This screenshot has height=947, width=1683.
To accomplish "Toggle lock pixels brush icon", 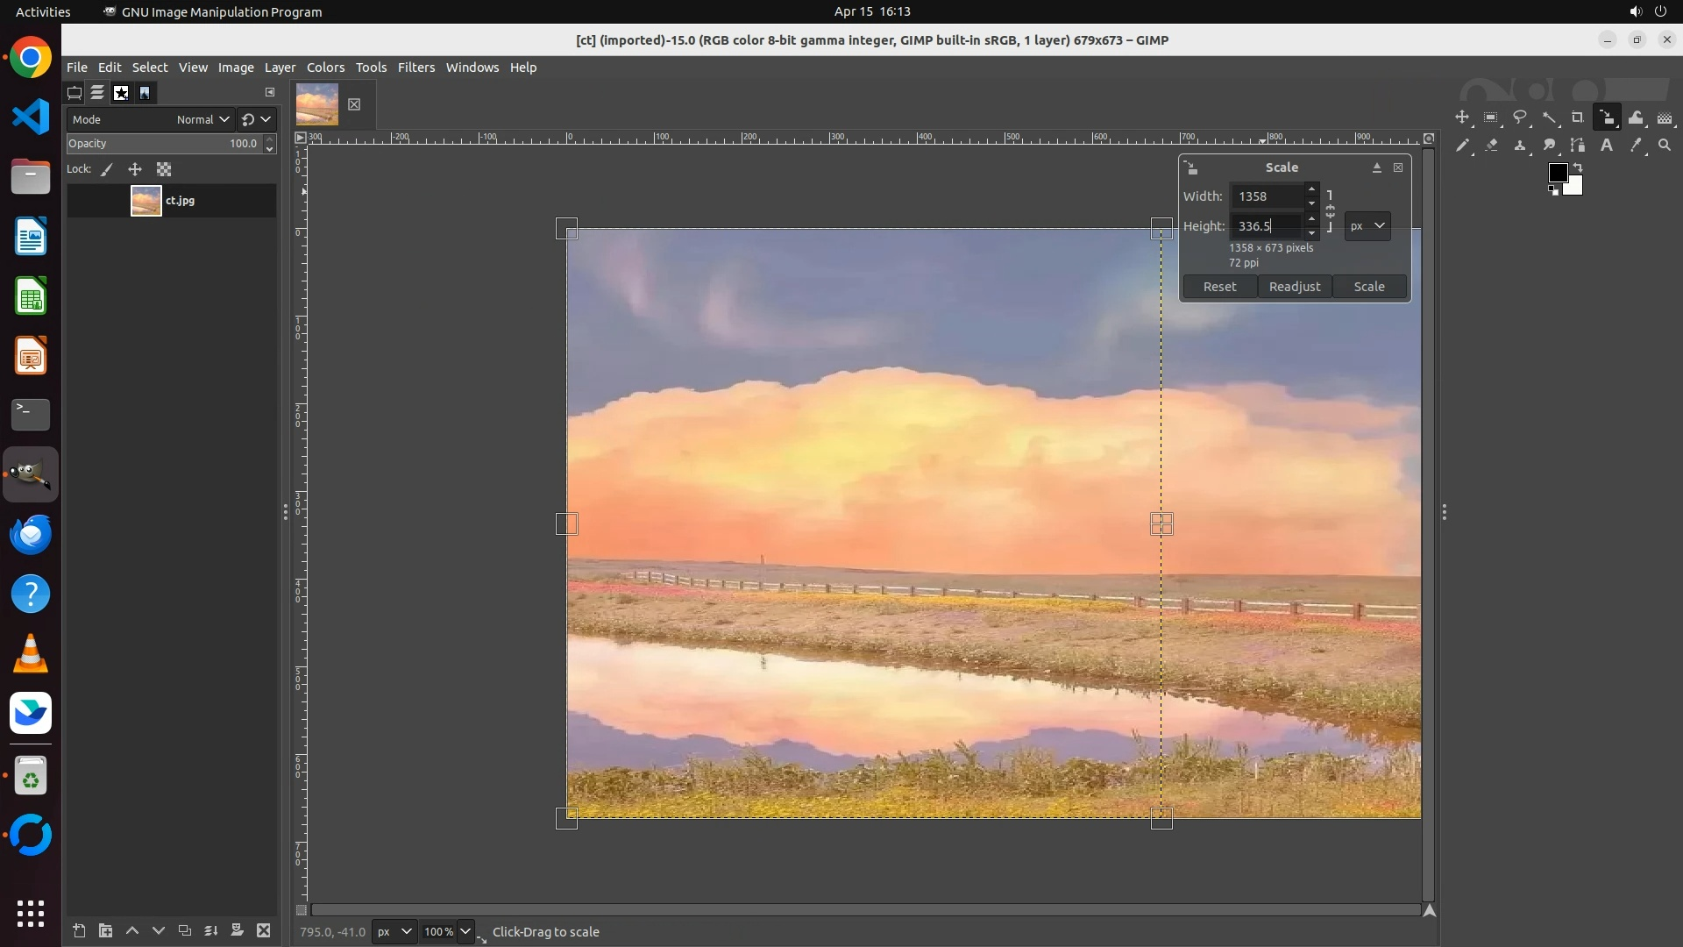I will point(107,169).
